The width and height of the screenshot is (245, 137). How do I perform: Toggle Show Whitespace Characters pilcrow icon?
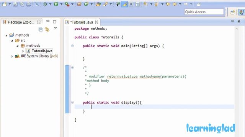(x=137, y=4)
